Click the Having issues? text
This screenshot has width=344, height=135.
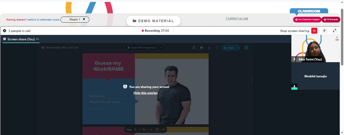[17, 20]
